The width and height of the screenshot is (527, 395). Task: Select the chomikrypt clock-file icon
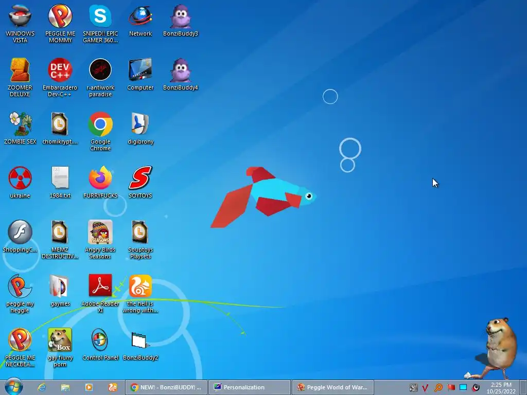tap(60, 128)
